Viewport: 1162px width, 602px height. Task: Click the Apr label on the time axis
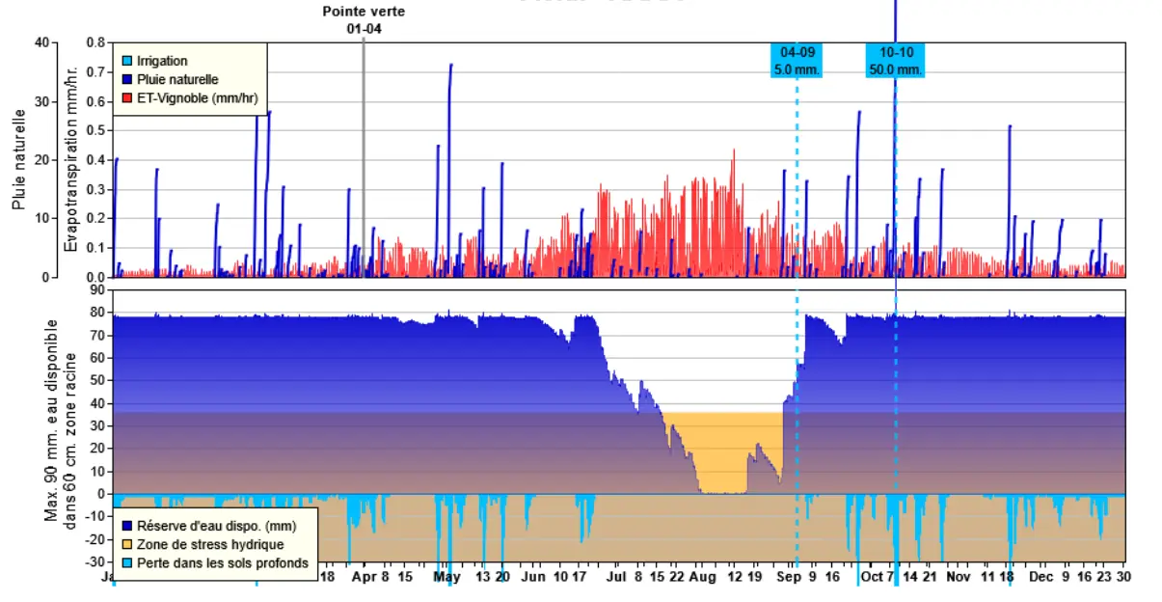tap(364, 577)
